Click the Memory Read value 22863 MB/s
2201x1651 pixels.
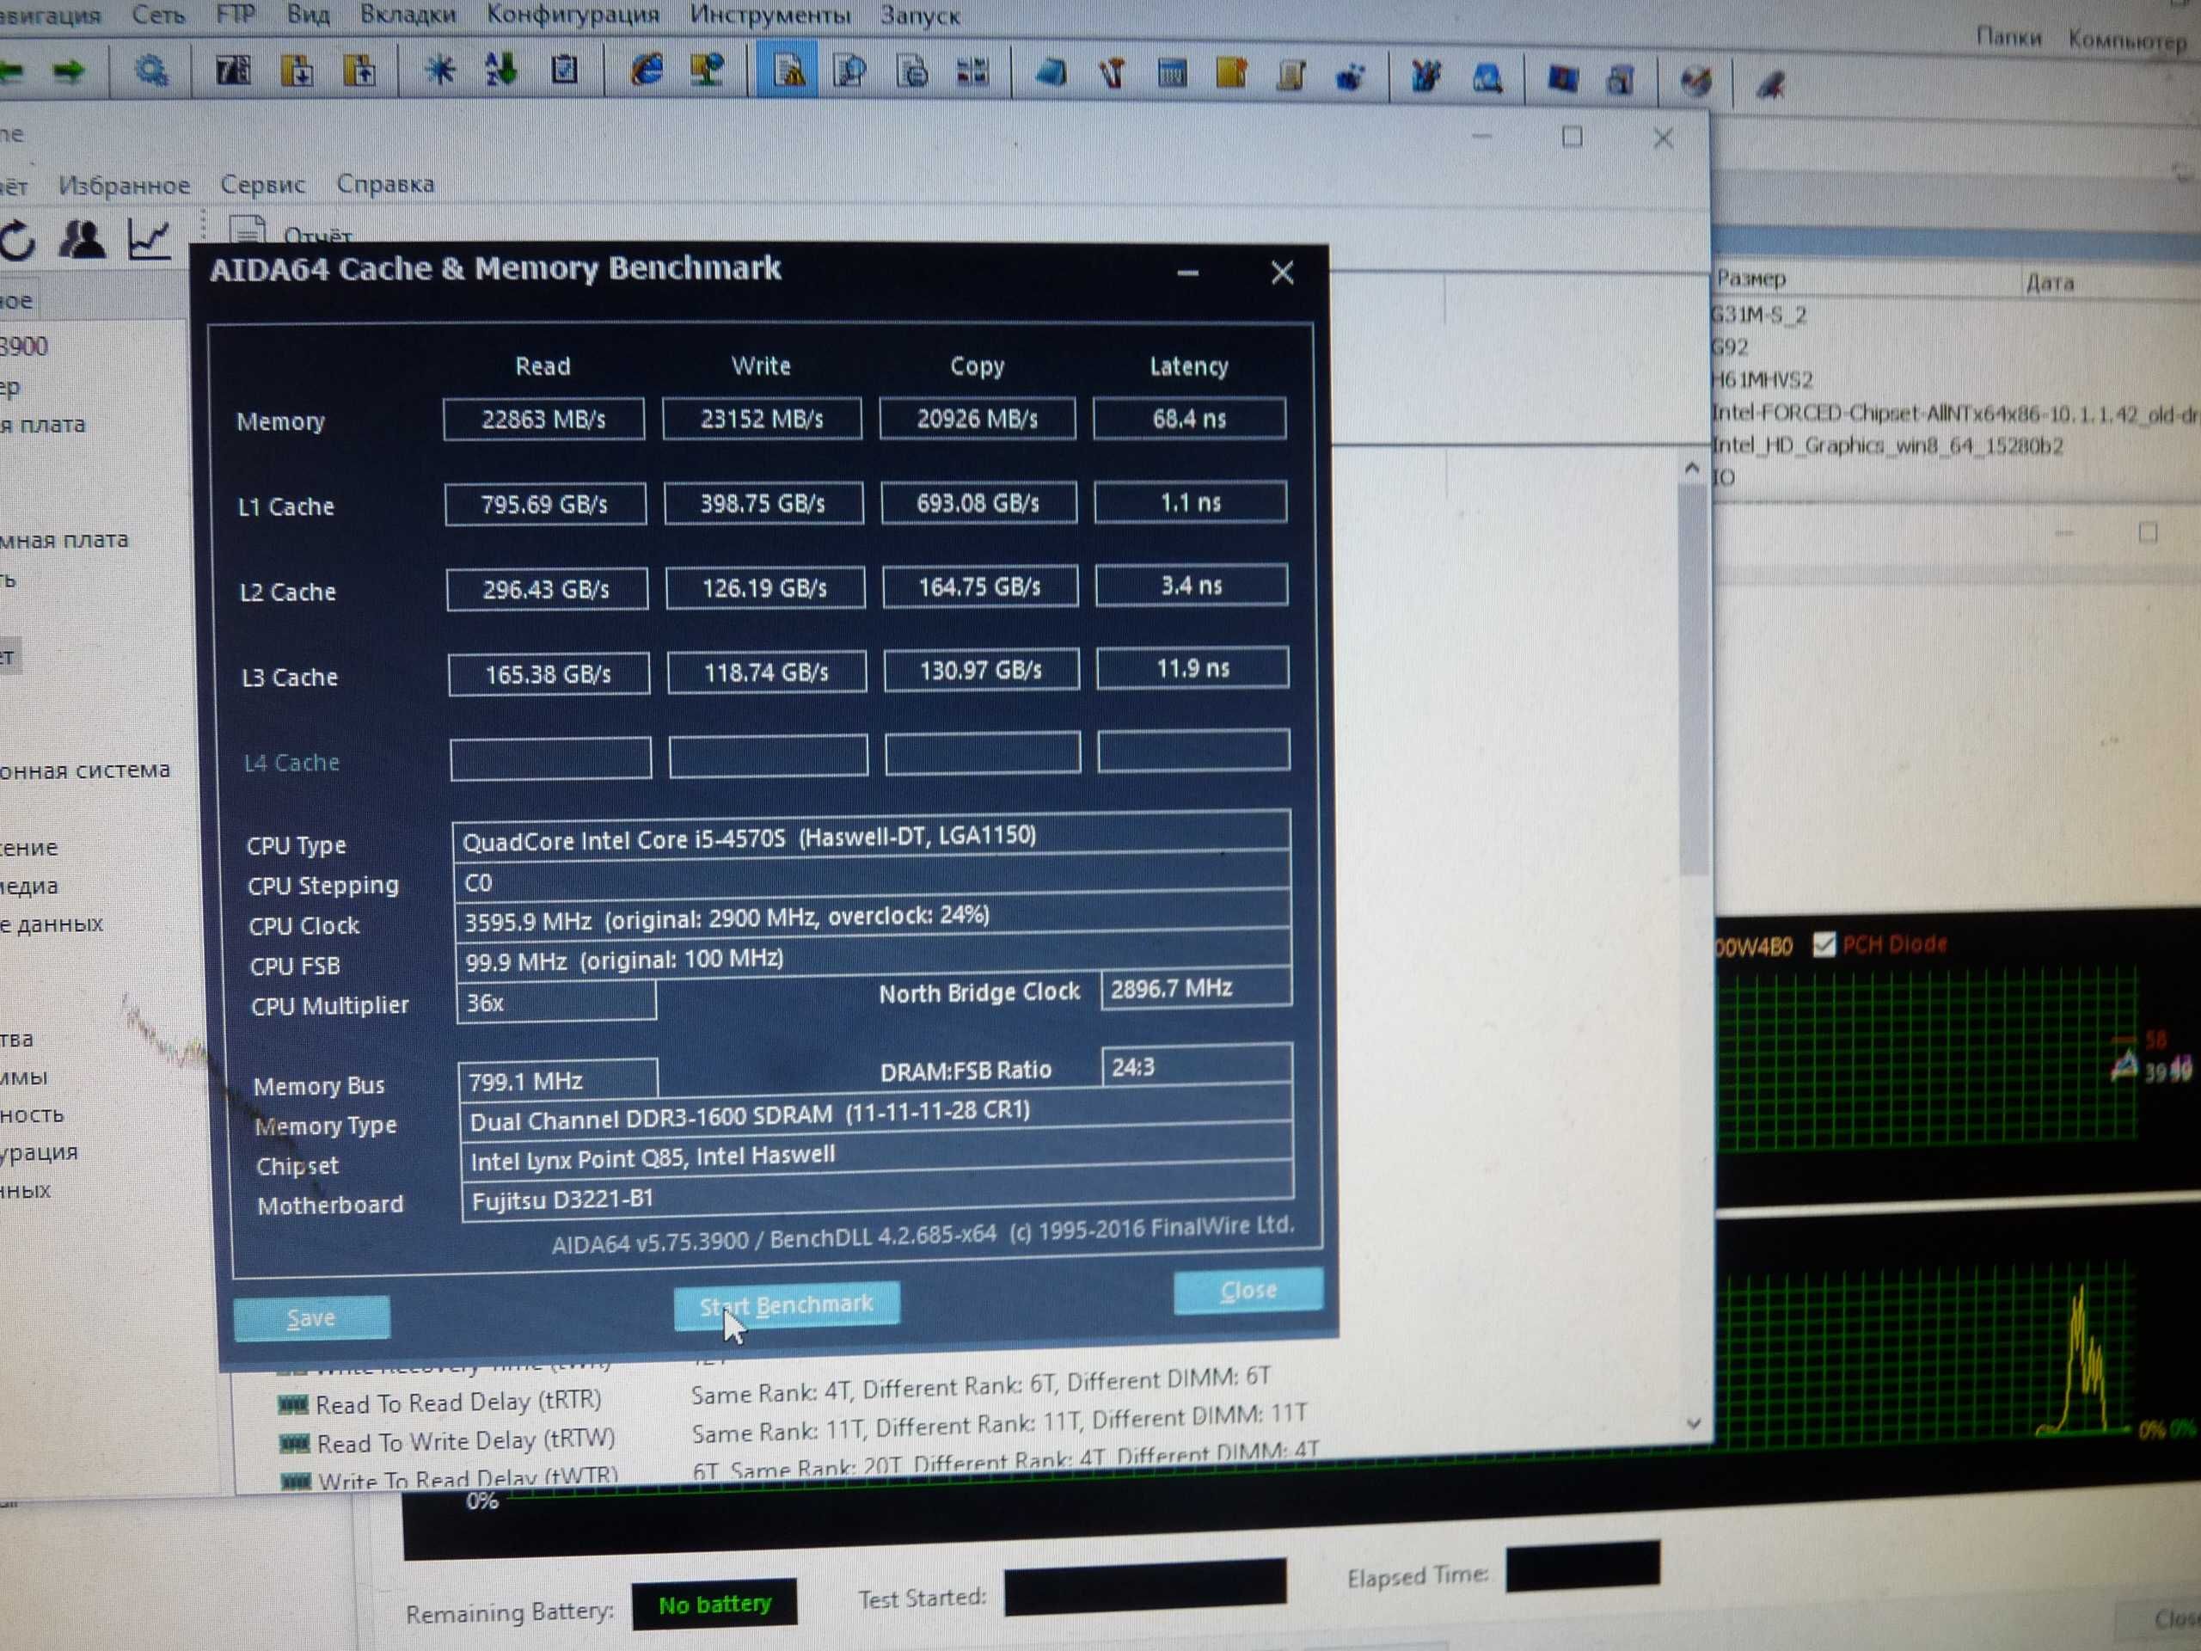(543, 419)
